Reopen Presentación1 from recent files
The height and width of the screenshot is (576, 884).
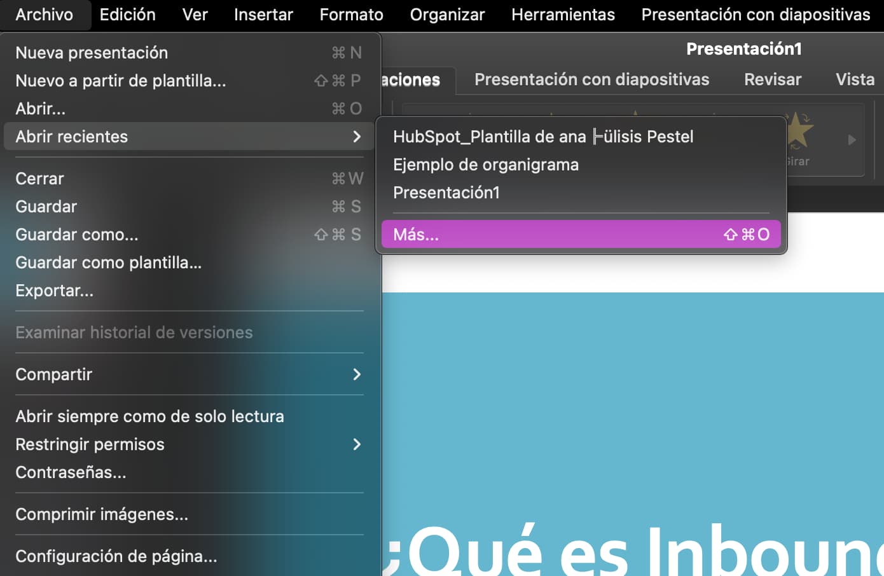click(x=446, y=192)
